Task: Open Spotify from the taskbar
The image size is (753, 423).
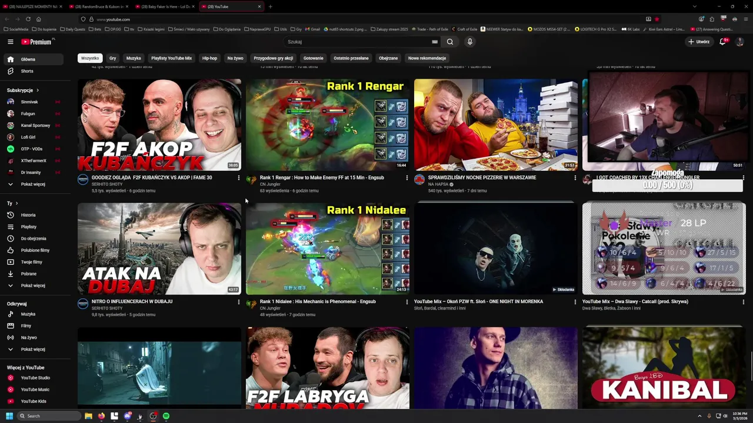Action: tap(166, 416)
